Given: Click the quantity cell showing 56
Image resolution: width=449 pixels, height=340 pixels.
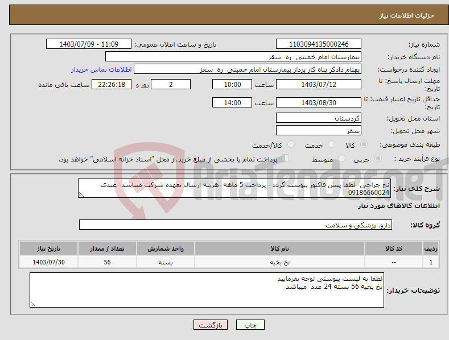Looking at the screenshot, I should 107,262.
